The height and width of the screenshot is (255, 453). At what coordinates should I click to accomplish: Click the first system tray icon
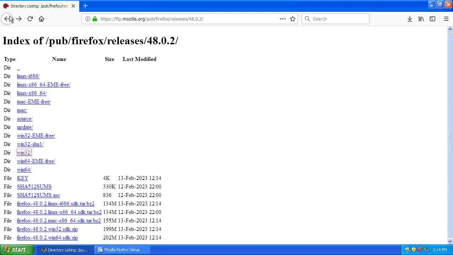point(407,250)
